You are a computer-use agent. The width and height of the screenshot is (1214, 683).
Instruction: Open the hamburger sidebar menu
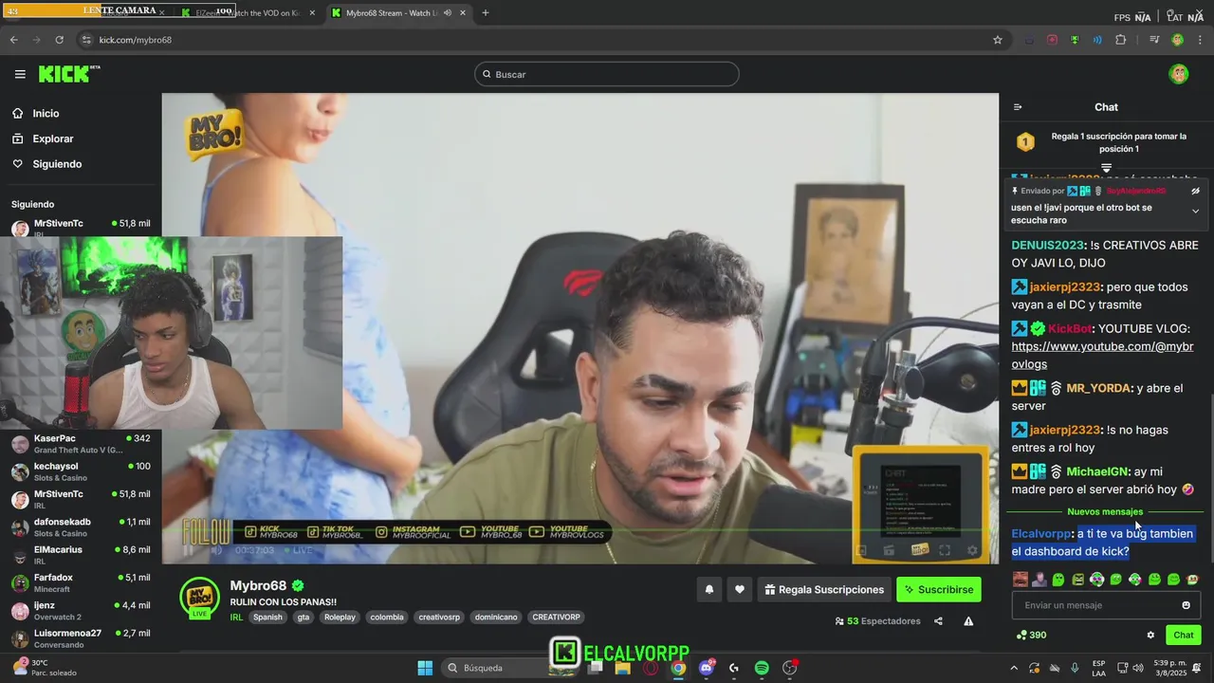(x=20, y=74)
